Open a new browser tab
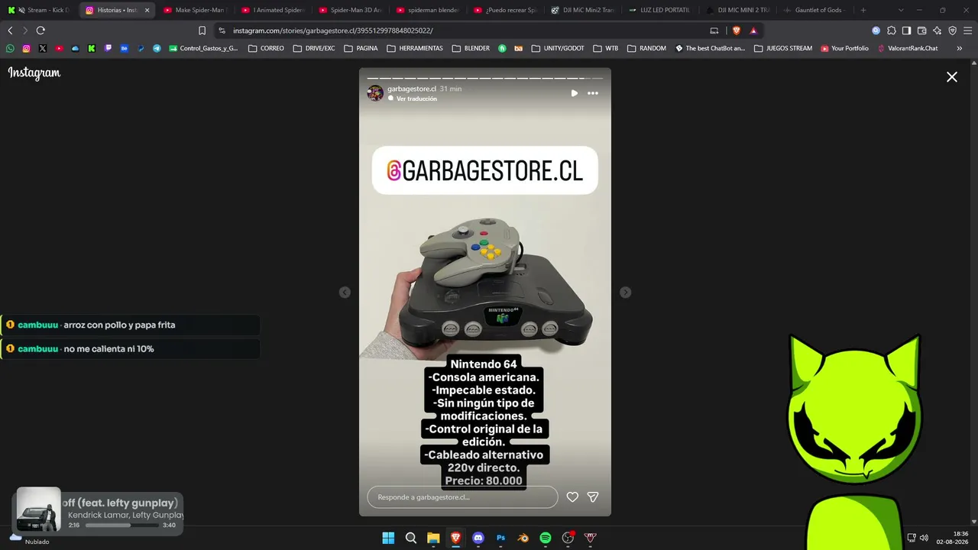The image size is (978, 550). 863,10
